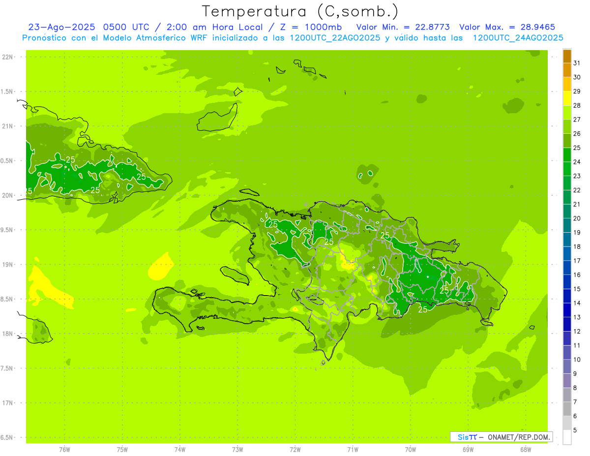The height and width of the screenshot is (456, 590).
Task: Click the '5' label on the color scale
Action: 575,430
